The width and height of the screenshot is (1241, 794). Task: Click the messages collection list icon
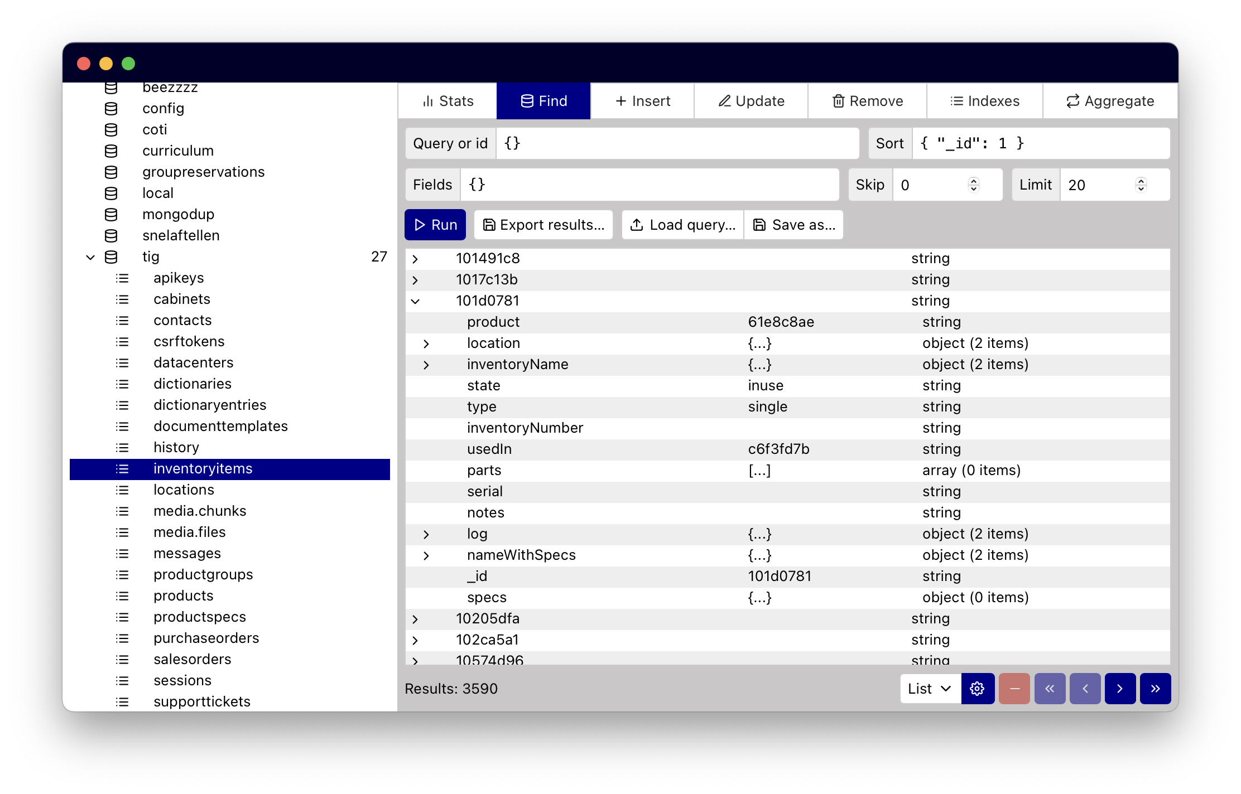pos(122,553)
